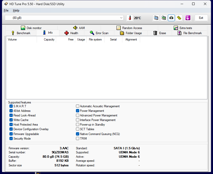213x174 pixels.
Task: Open the Help menu
Action: 16,10
